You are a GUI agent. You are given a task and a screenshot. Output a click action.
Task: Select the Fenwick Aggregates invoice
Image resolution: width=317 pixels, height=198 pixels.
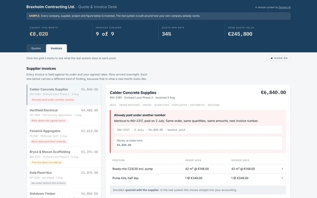[64, 136]
